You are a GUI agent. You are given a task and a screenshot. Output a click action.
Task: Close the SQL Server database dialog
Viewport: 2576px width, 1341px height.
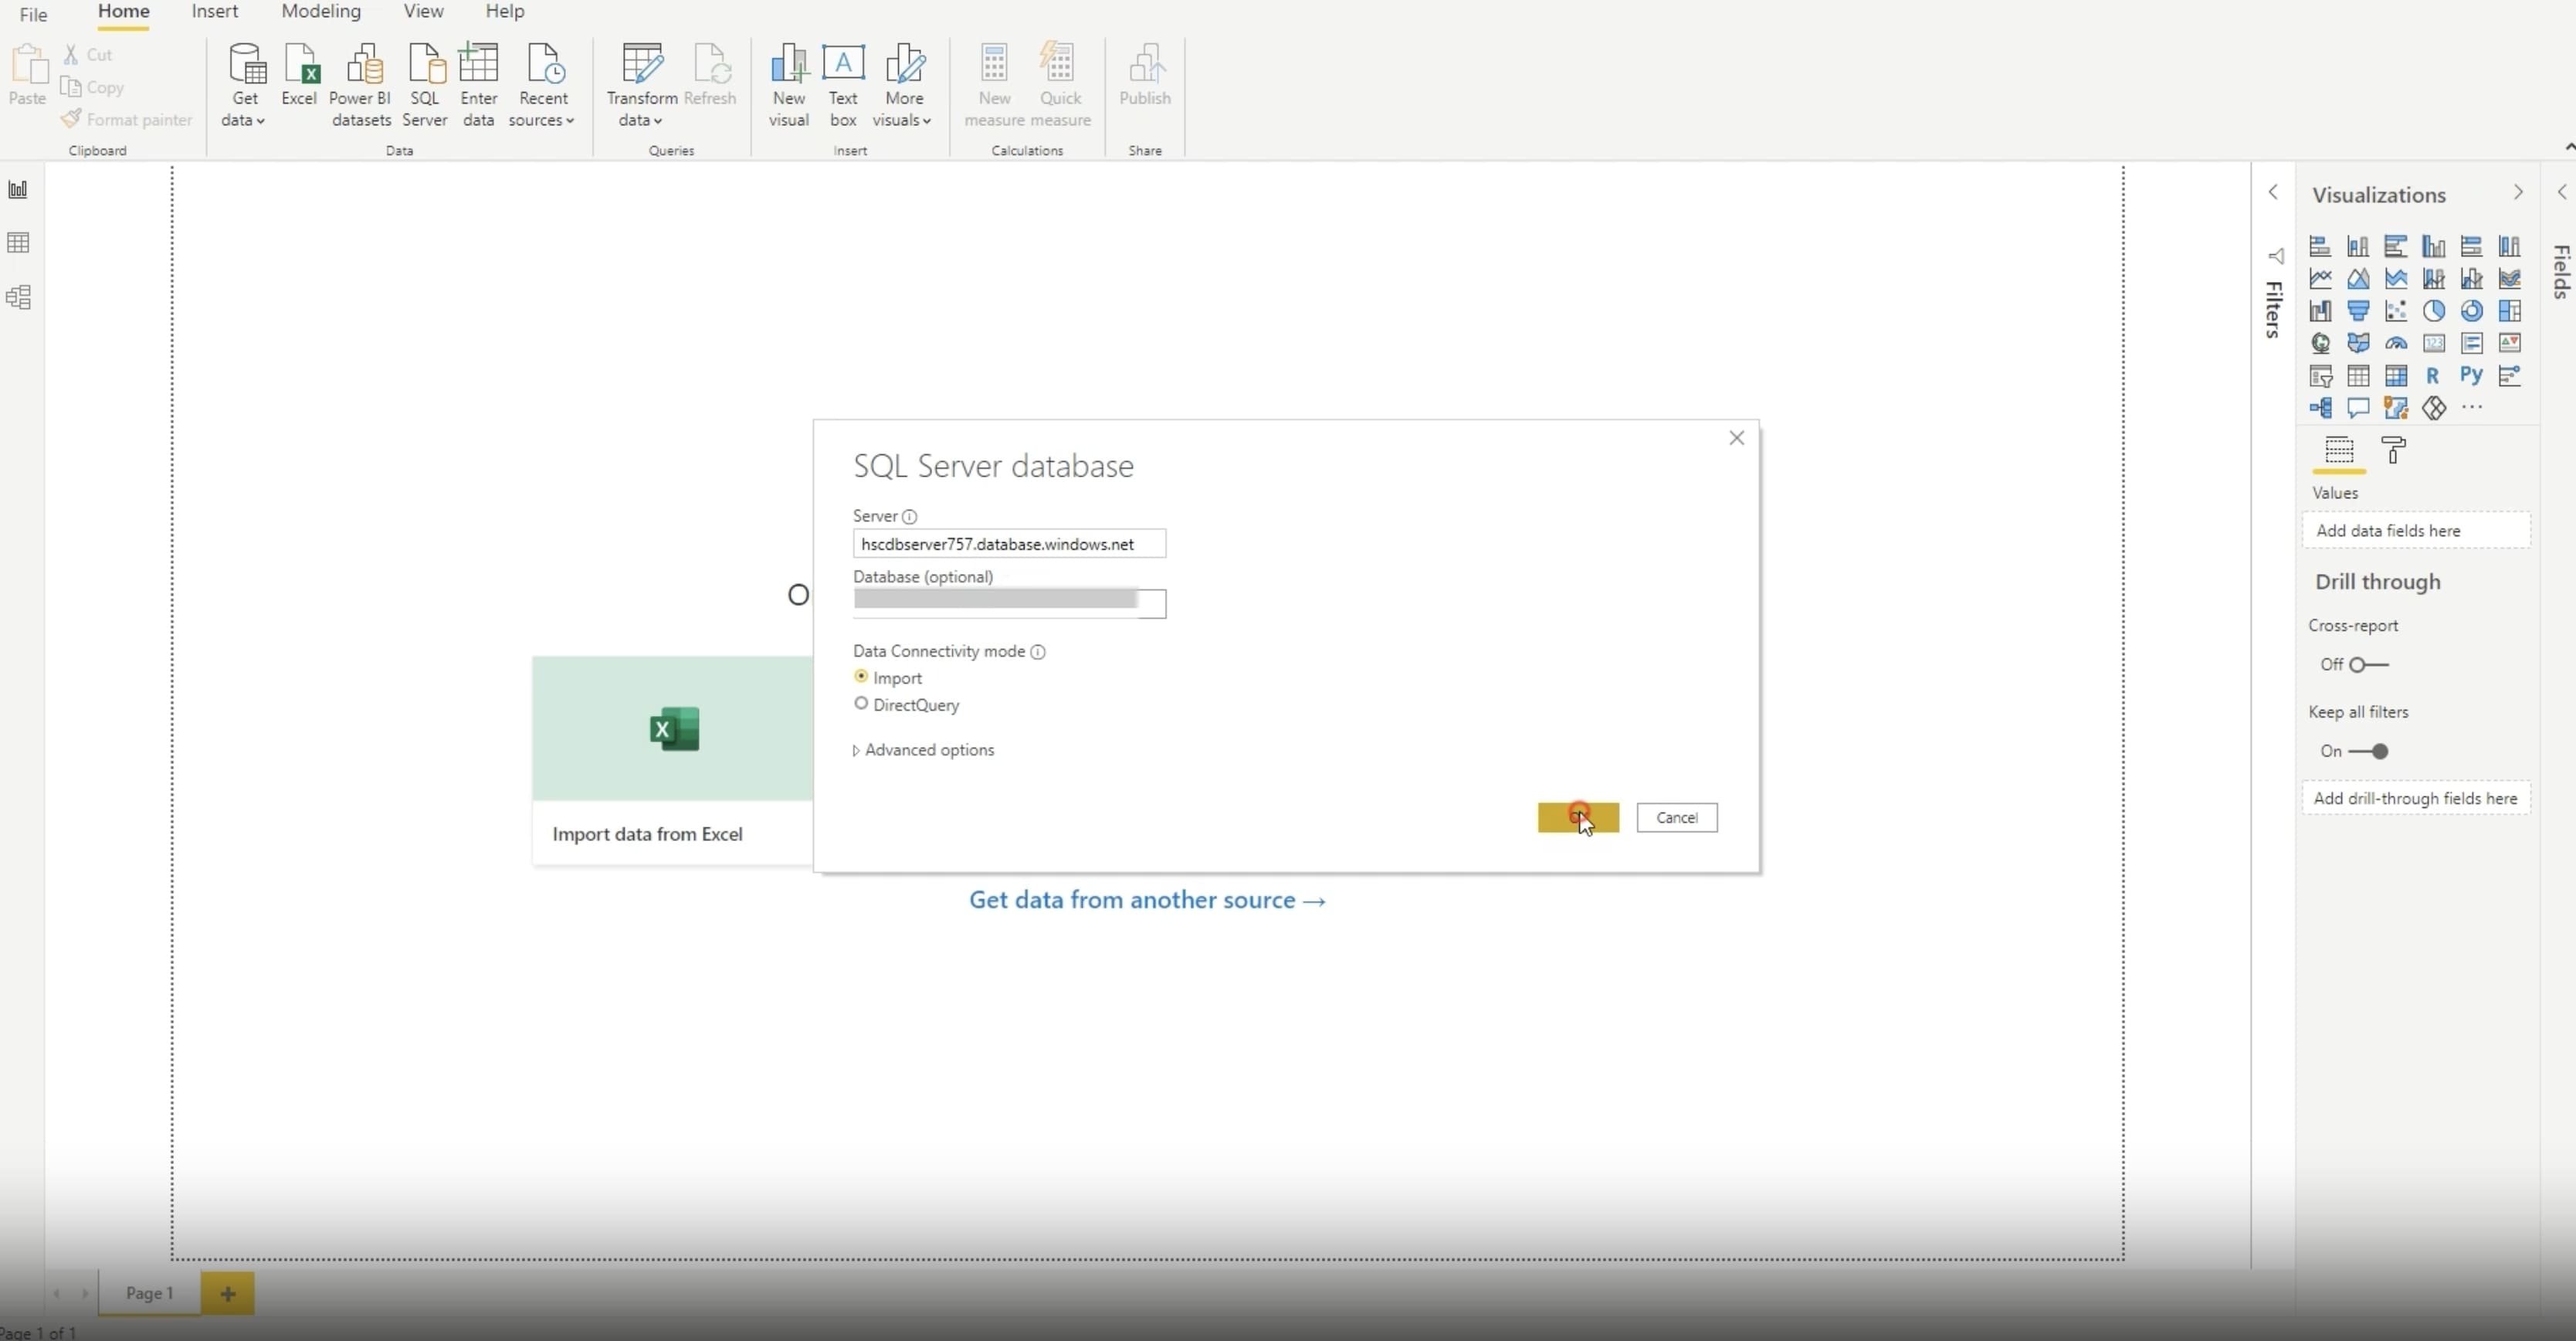[1736, 438]
